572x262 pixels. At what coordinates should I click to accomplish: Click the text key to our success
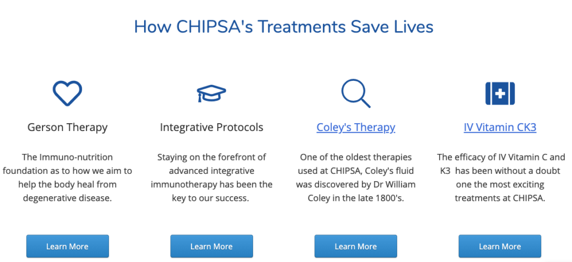tap(211, 198)
